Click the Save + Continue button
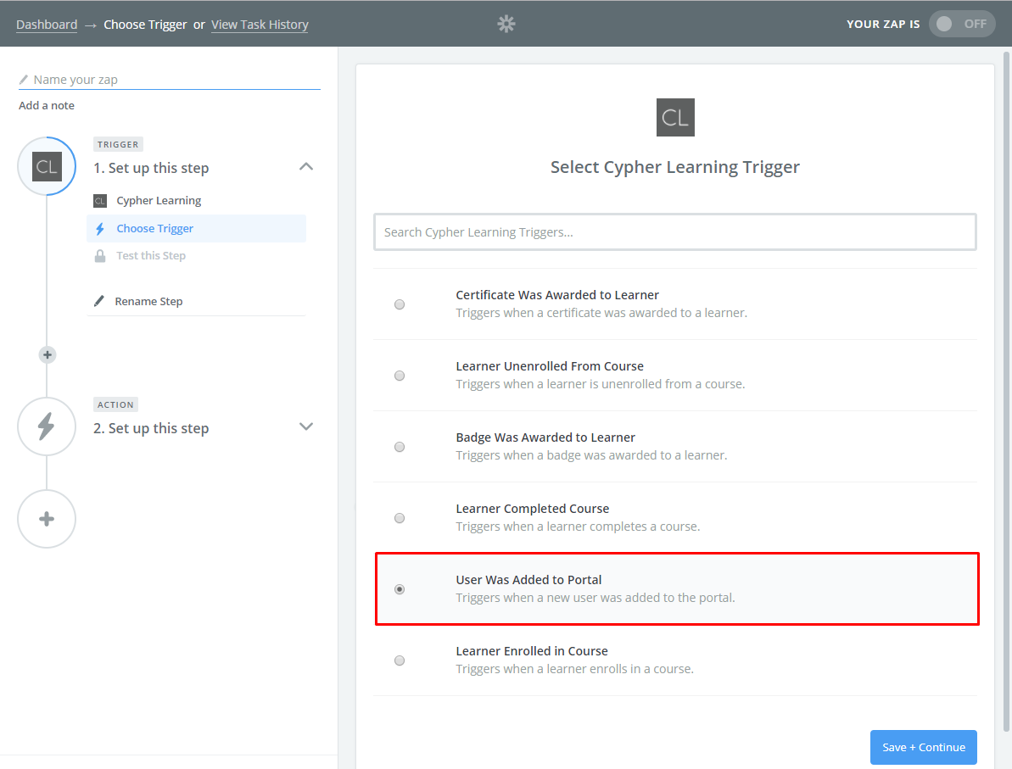 (923, 747)
